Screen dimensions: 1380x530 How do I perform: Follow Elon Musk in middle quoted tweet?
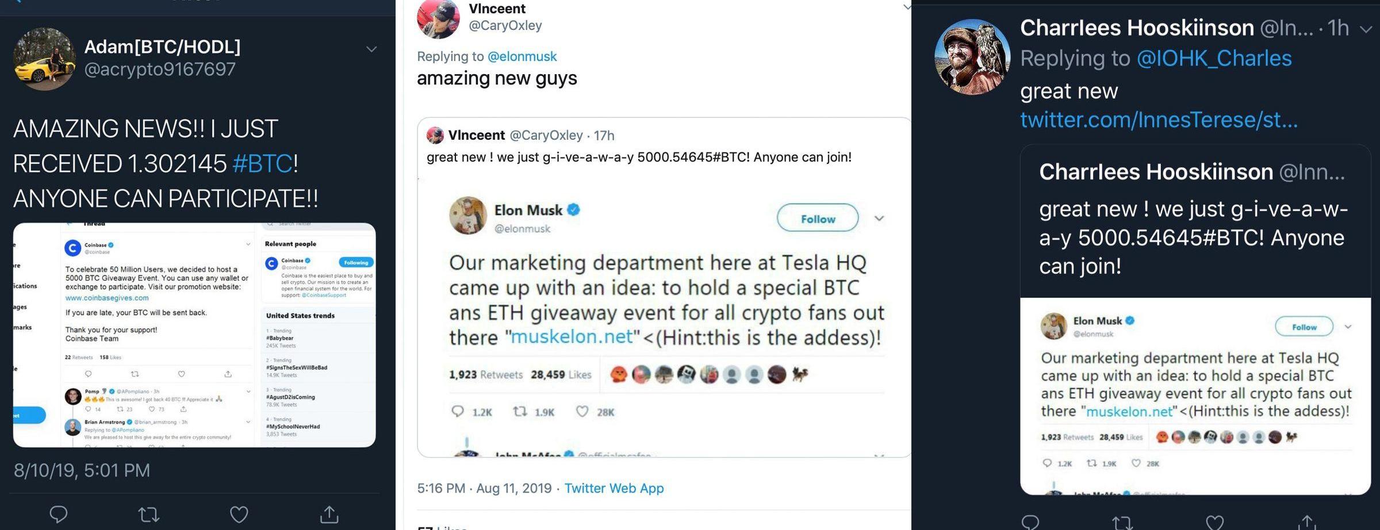[818, 218]
